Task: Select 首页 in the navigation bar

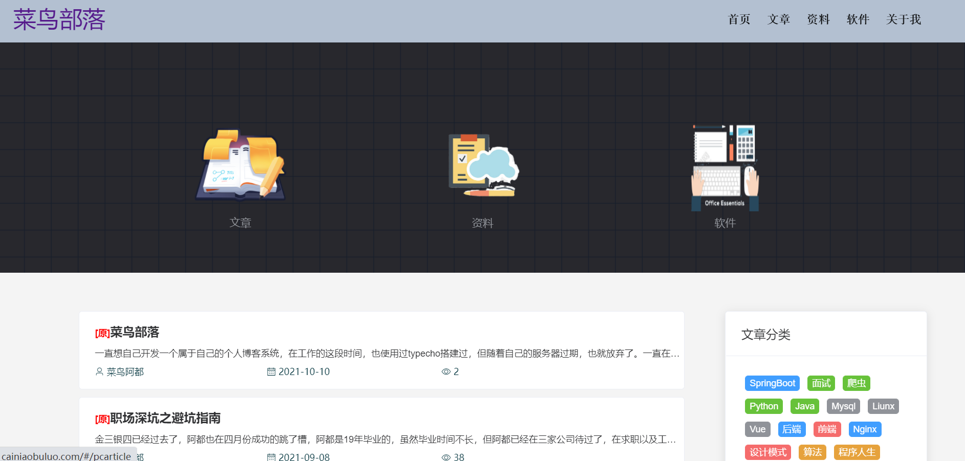Action: tap(739, 19)
